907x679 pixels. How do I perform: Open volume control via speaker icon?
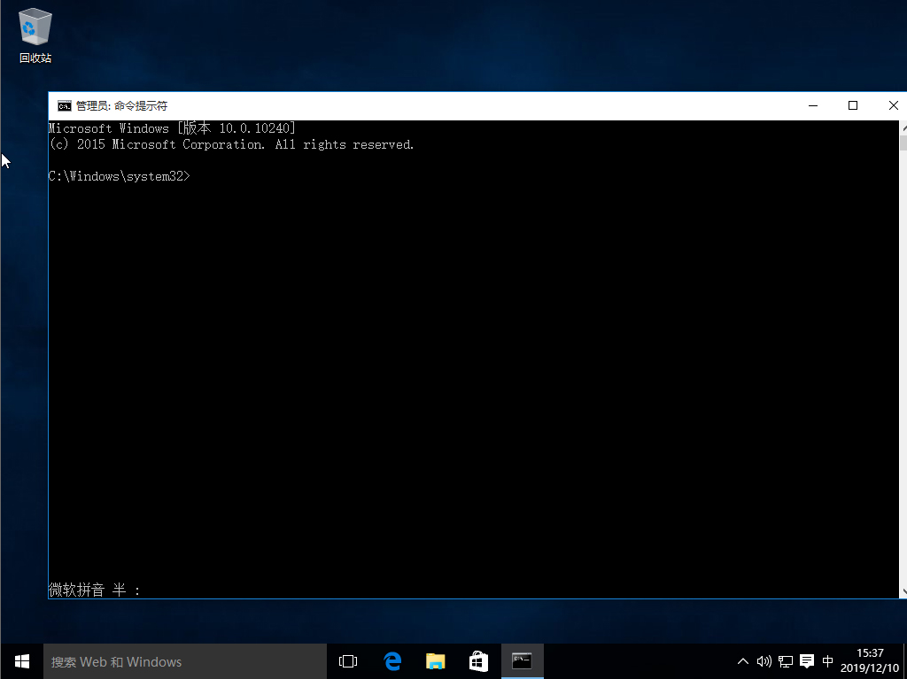[x=764, y=660]
